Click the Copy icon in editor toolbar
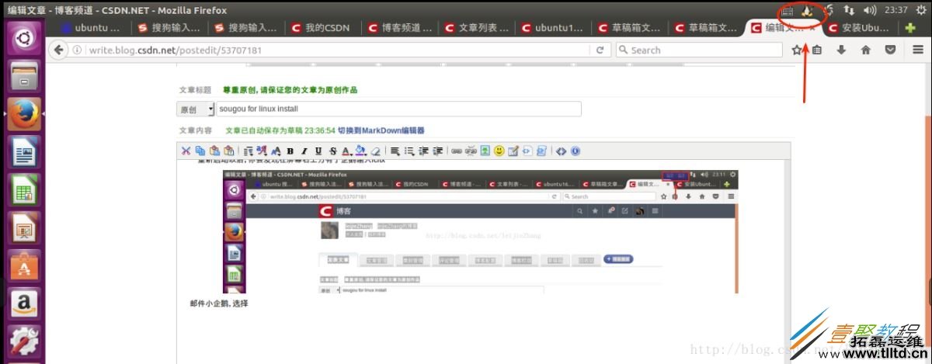Image resolution: width=932 pixels, height=364 pixels. point(200,151)
